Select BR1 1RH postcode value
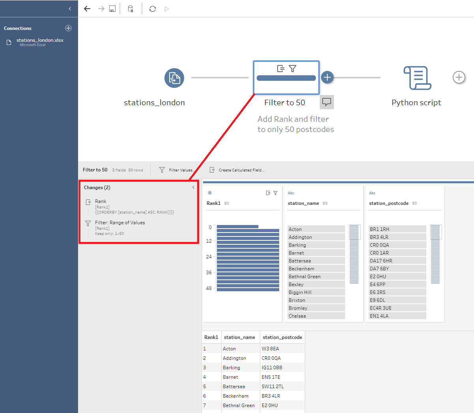This screenshot has height=413, width=474. (397, 229)
